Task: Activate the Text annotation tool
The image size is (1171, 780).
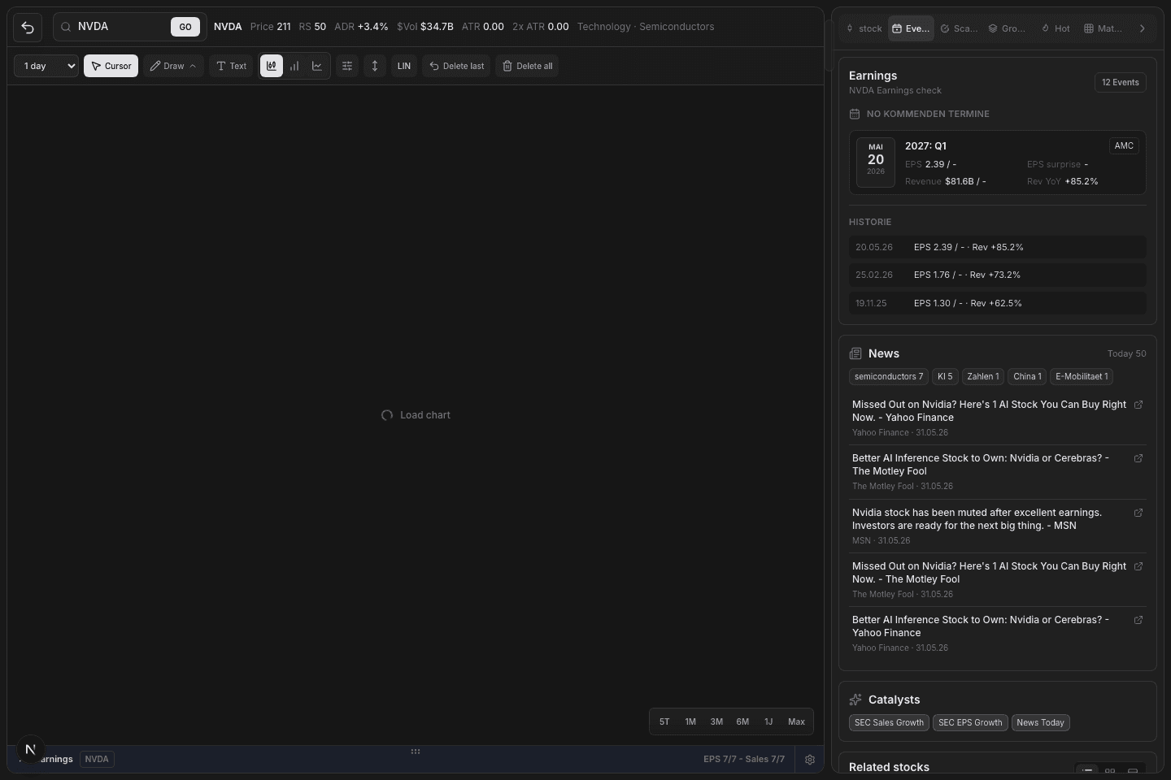Action: pos(231,66)
